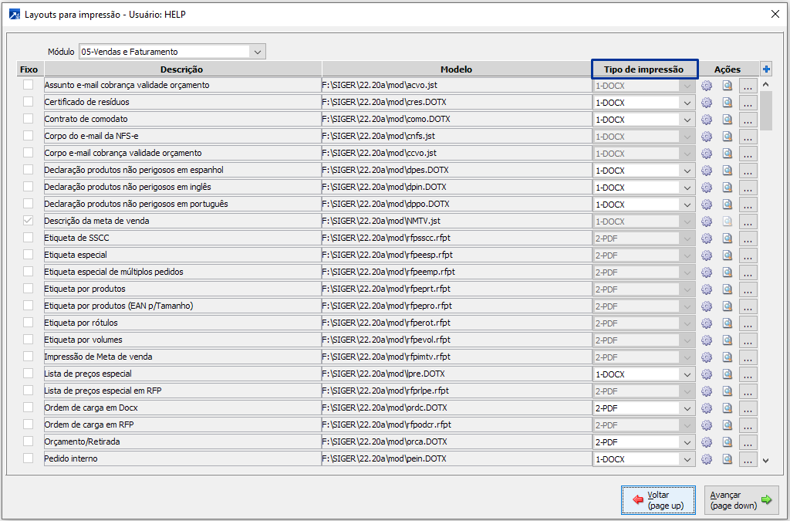Browse model file for Certificado de resíduos

click(748, 103)
